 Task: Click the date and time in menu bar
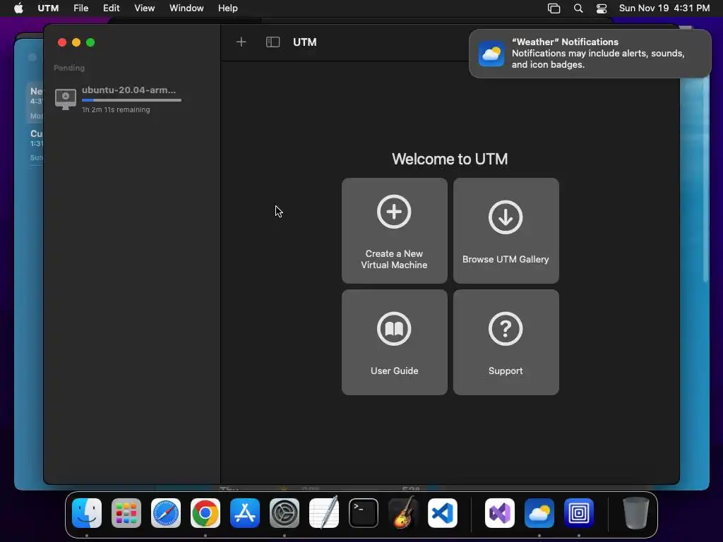click(664, 8)
